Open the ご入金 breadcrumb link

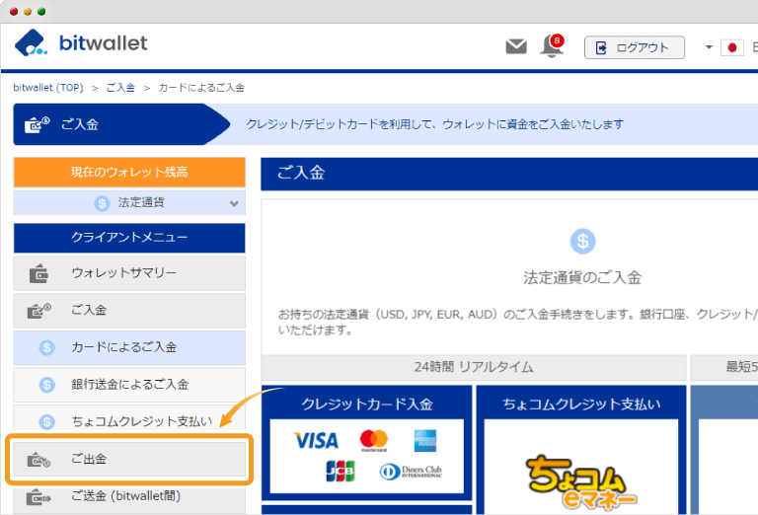coord(120,88)
